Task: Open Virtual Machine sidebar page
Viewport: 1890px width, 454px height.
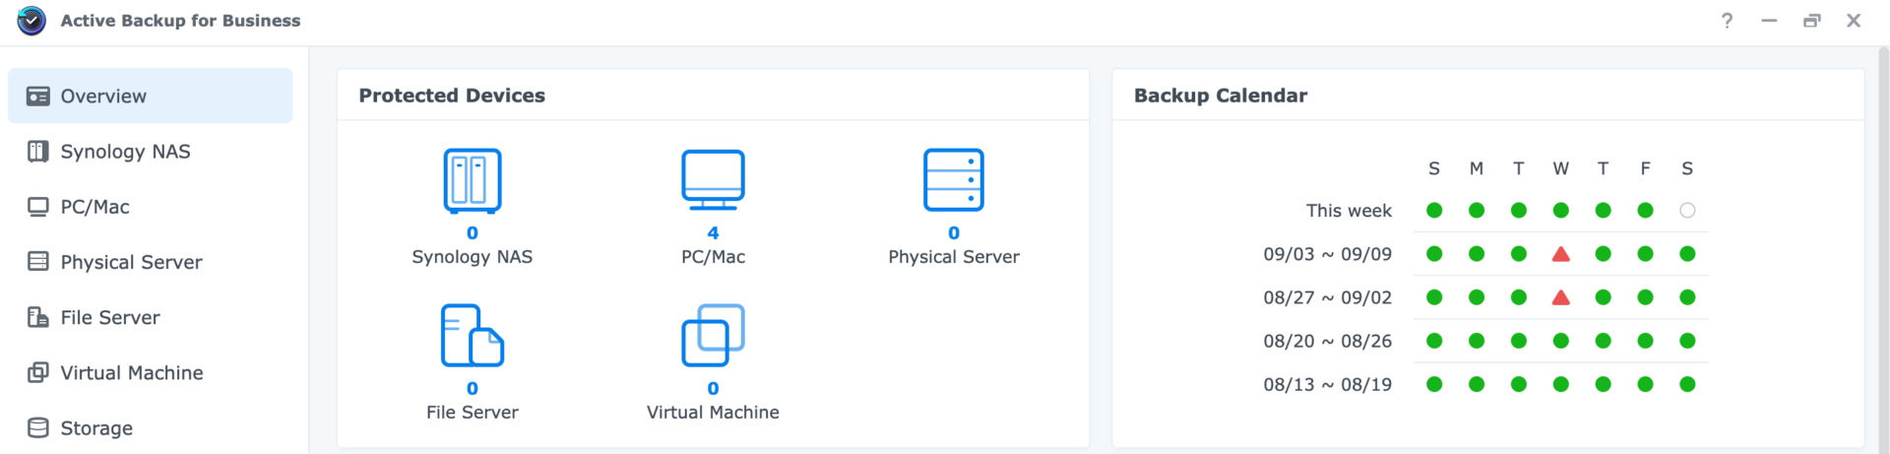Action: 150,372
